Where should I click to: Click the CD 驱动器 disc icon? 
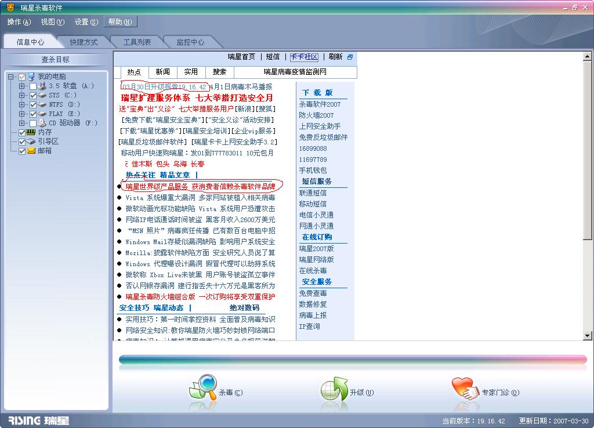pos(42,123)
